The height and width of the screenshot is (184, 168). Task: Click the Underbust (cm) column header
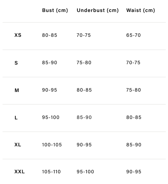(x=97, y=10)
